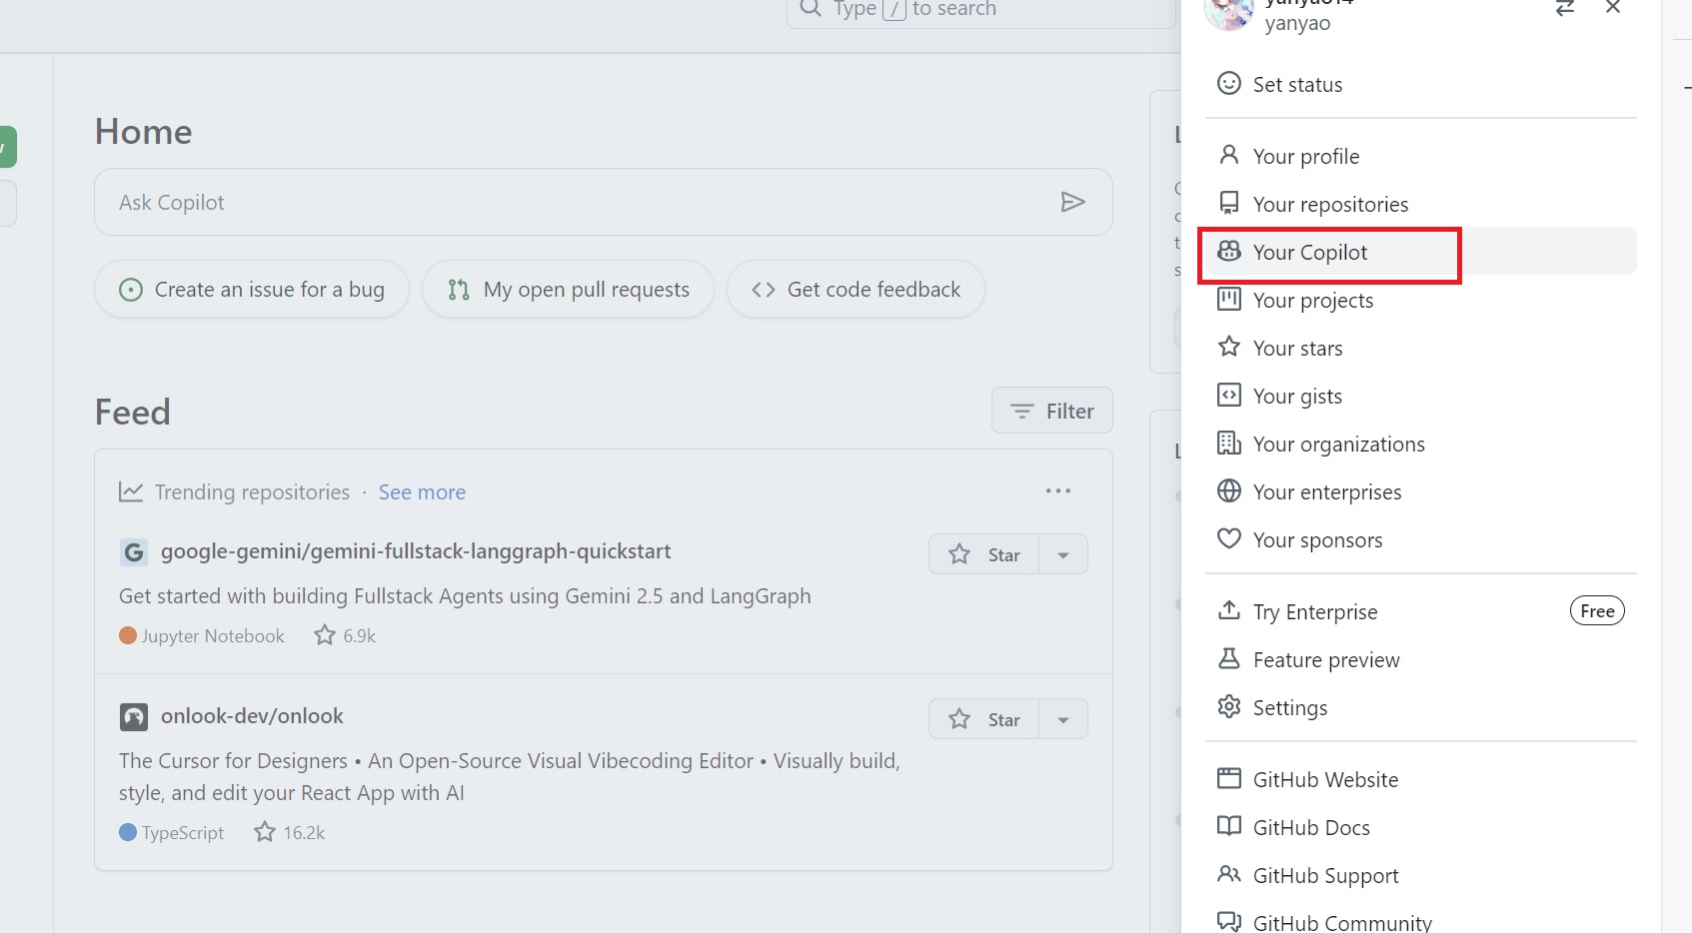The width and height of the screenshot is (1692, 933).
Task: Click the search bar at the top
Action: (981, 10)
